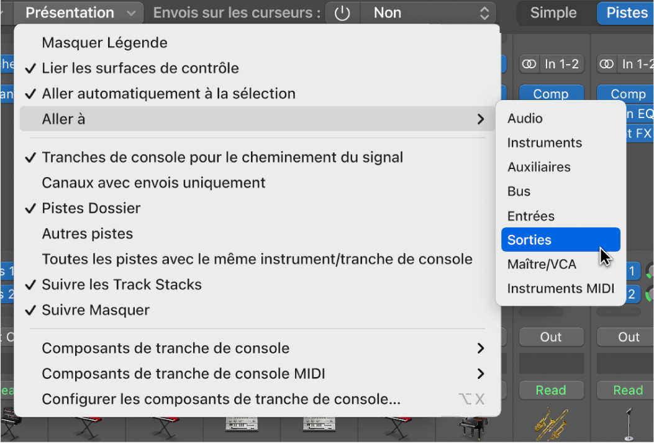This screenshot has width=654, height=443.
Task: Click the vintage synth module channel icon
Action: point(243,427)
